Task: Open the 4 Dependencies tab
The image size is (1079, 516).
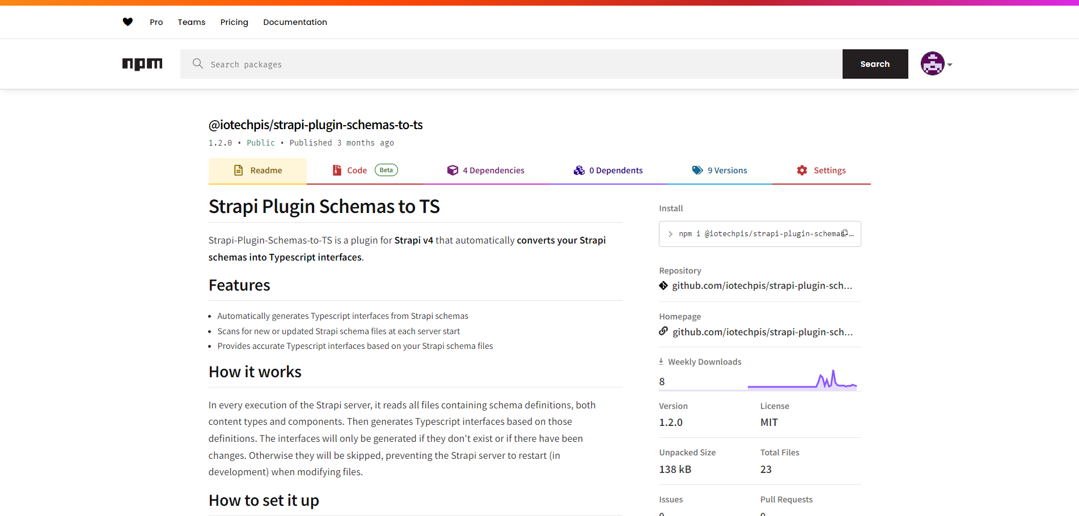Action: click(485, 170)
